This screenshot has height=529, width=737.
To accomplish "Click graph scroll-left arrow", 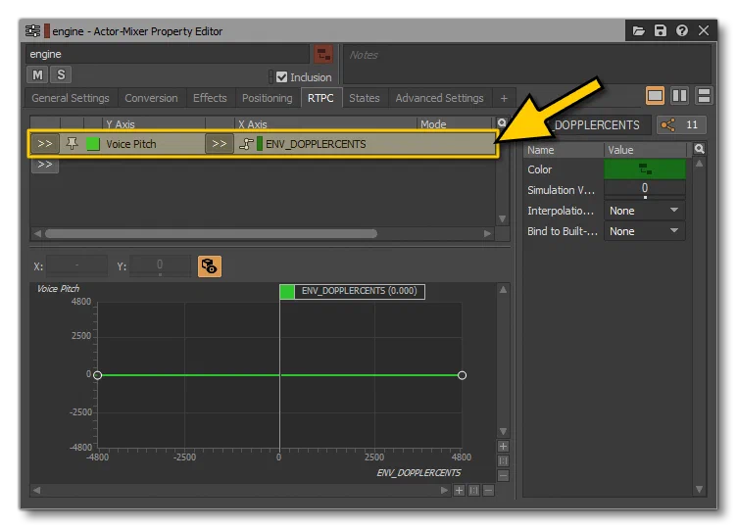I will (36, 491).
